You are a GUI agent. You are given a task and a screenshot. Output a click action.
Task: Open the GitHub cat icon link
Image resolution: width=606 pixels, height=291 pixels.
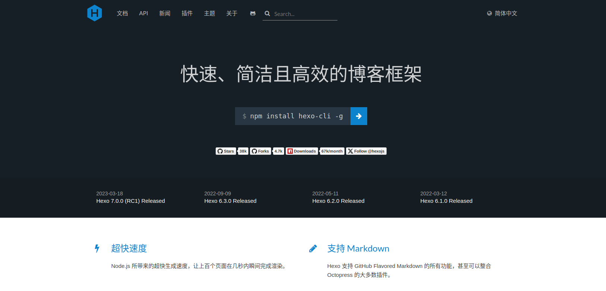coord(253,13)
